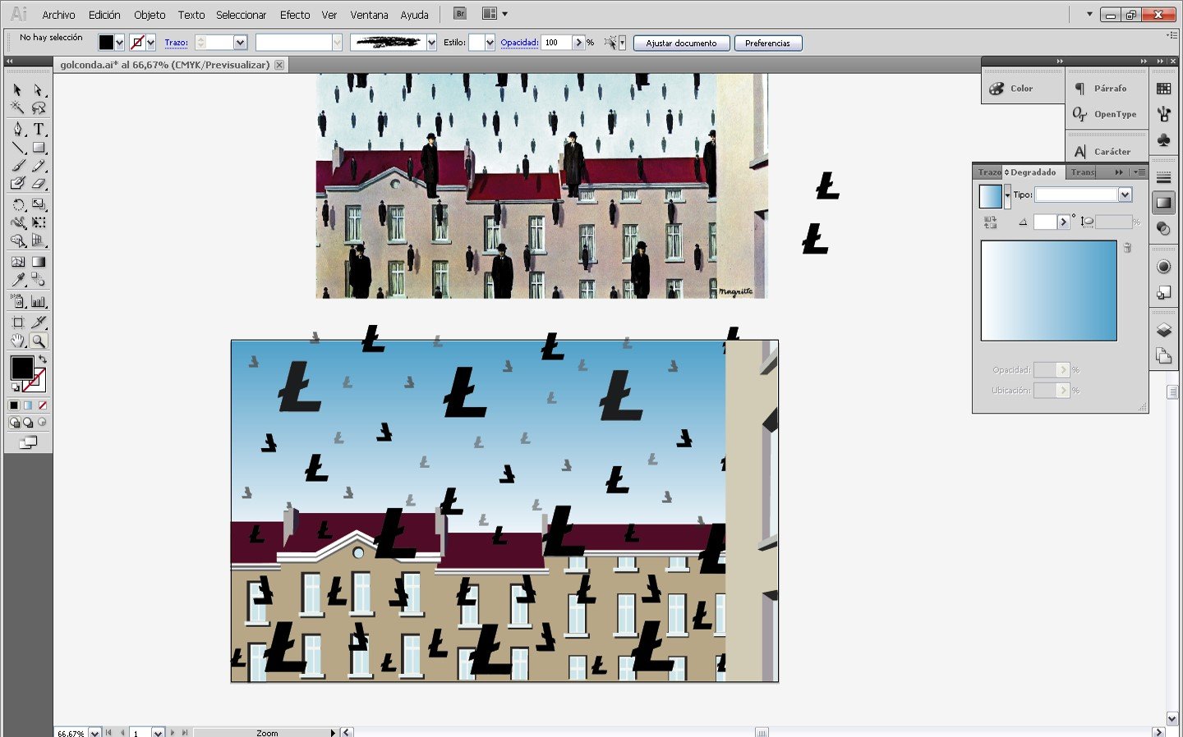Open Tipo gradient type dropdown
Screen dimensions: 1183x737
[x=1125, y=195]
